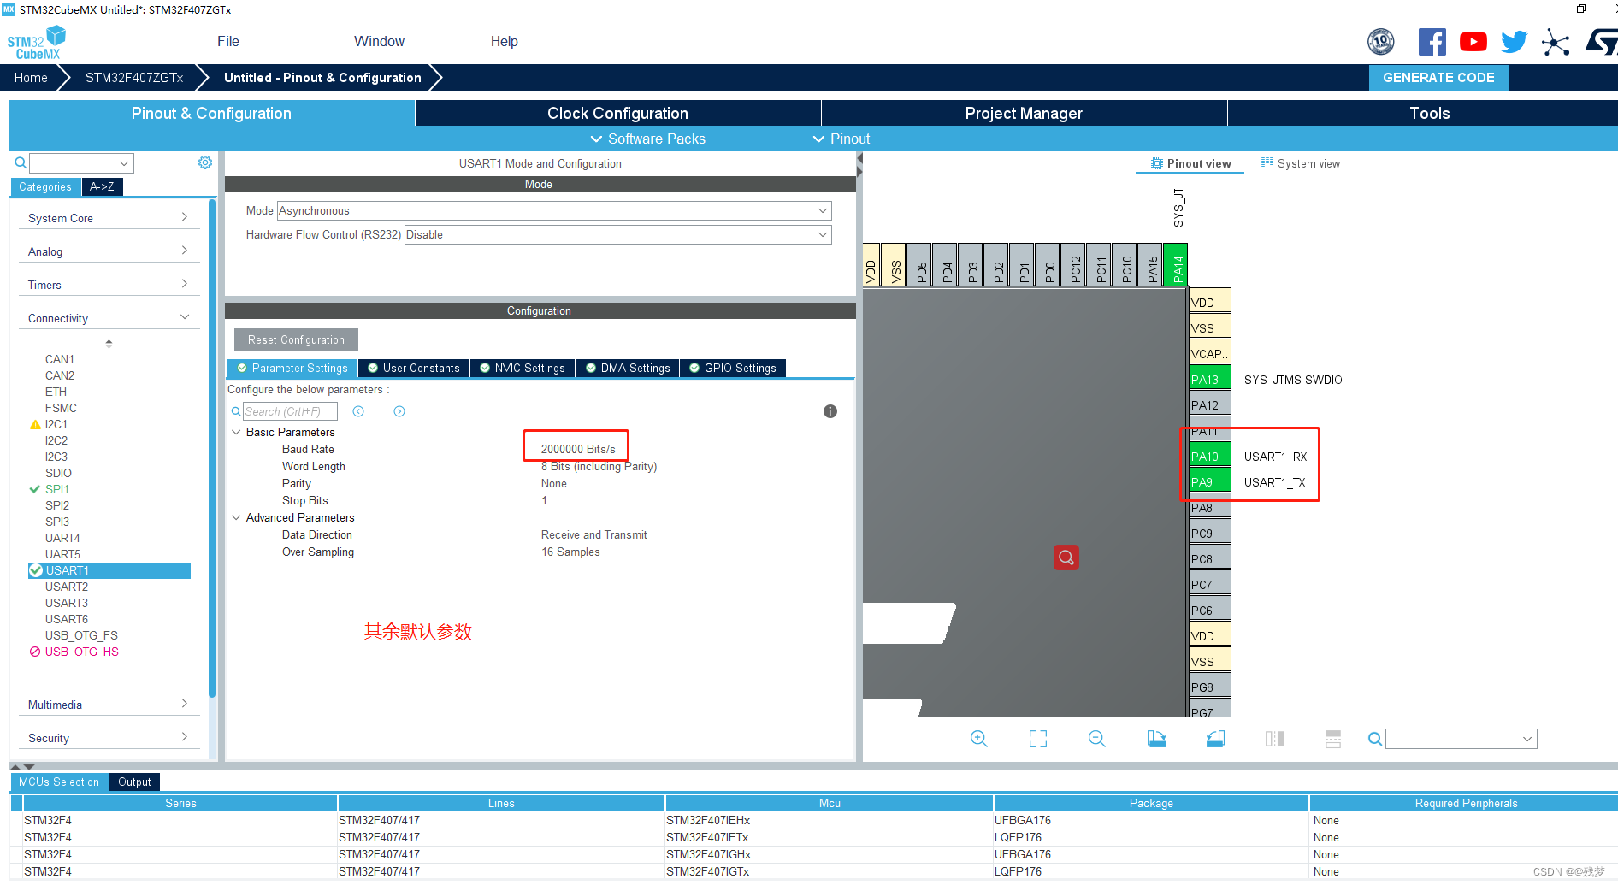The height and width of the screenshot is (885, 1618).
Task: Select the disabled USB_OTG_HS entry
Action: click(81, 652)
